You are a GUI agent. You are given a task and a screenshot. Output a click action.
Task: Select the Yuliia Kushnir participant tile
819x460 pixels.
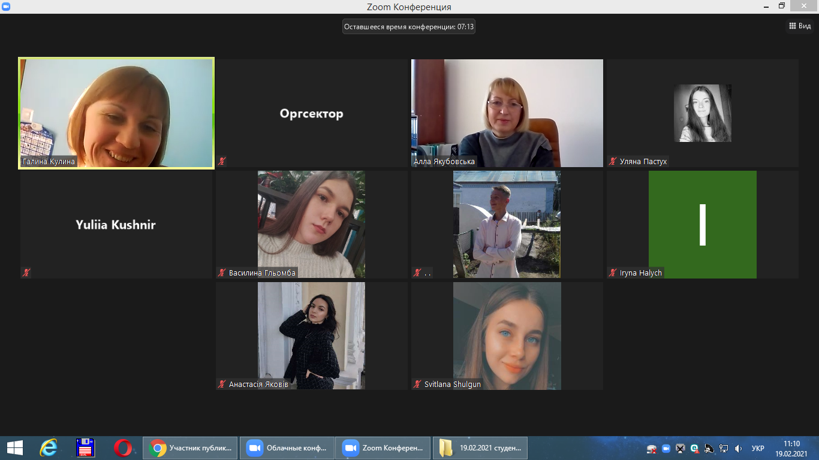click(116, 225)
